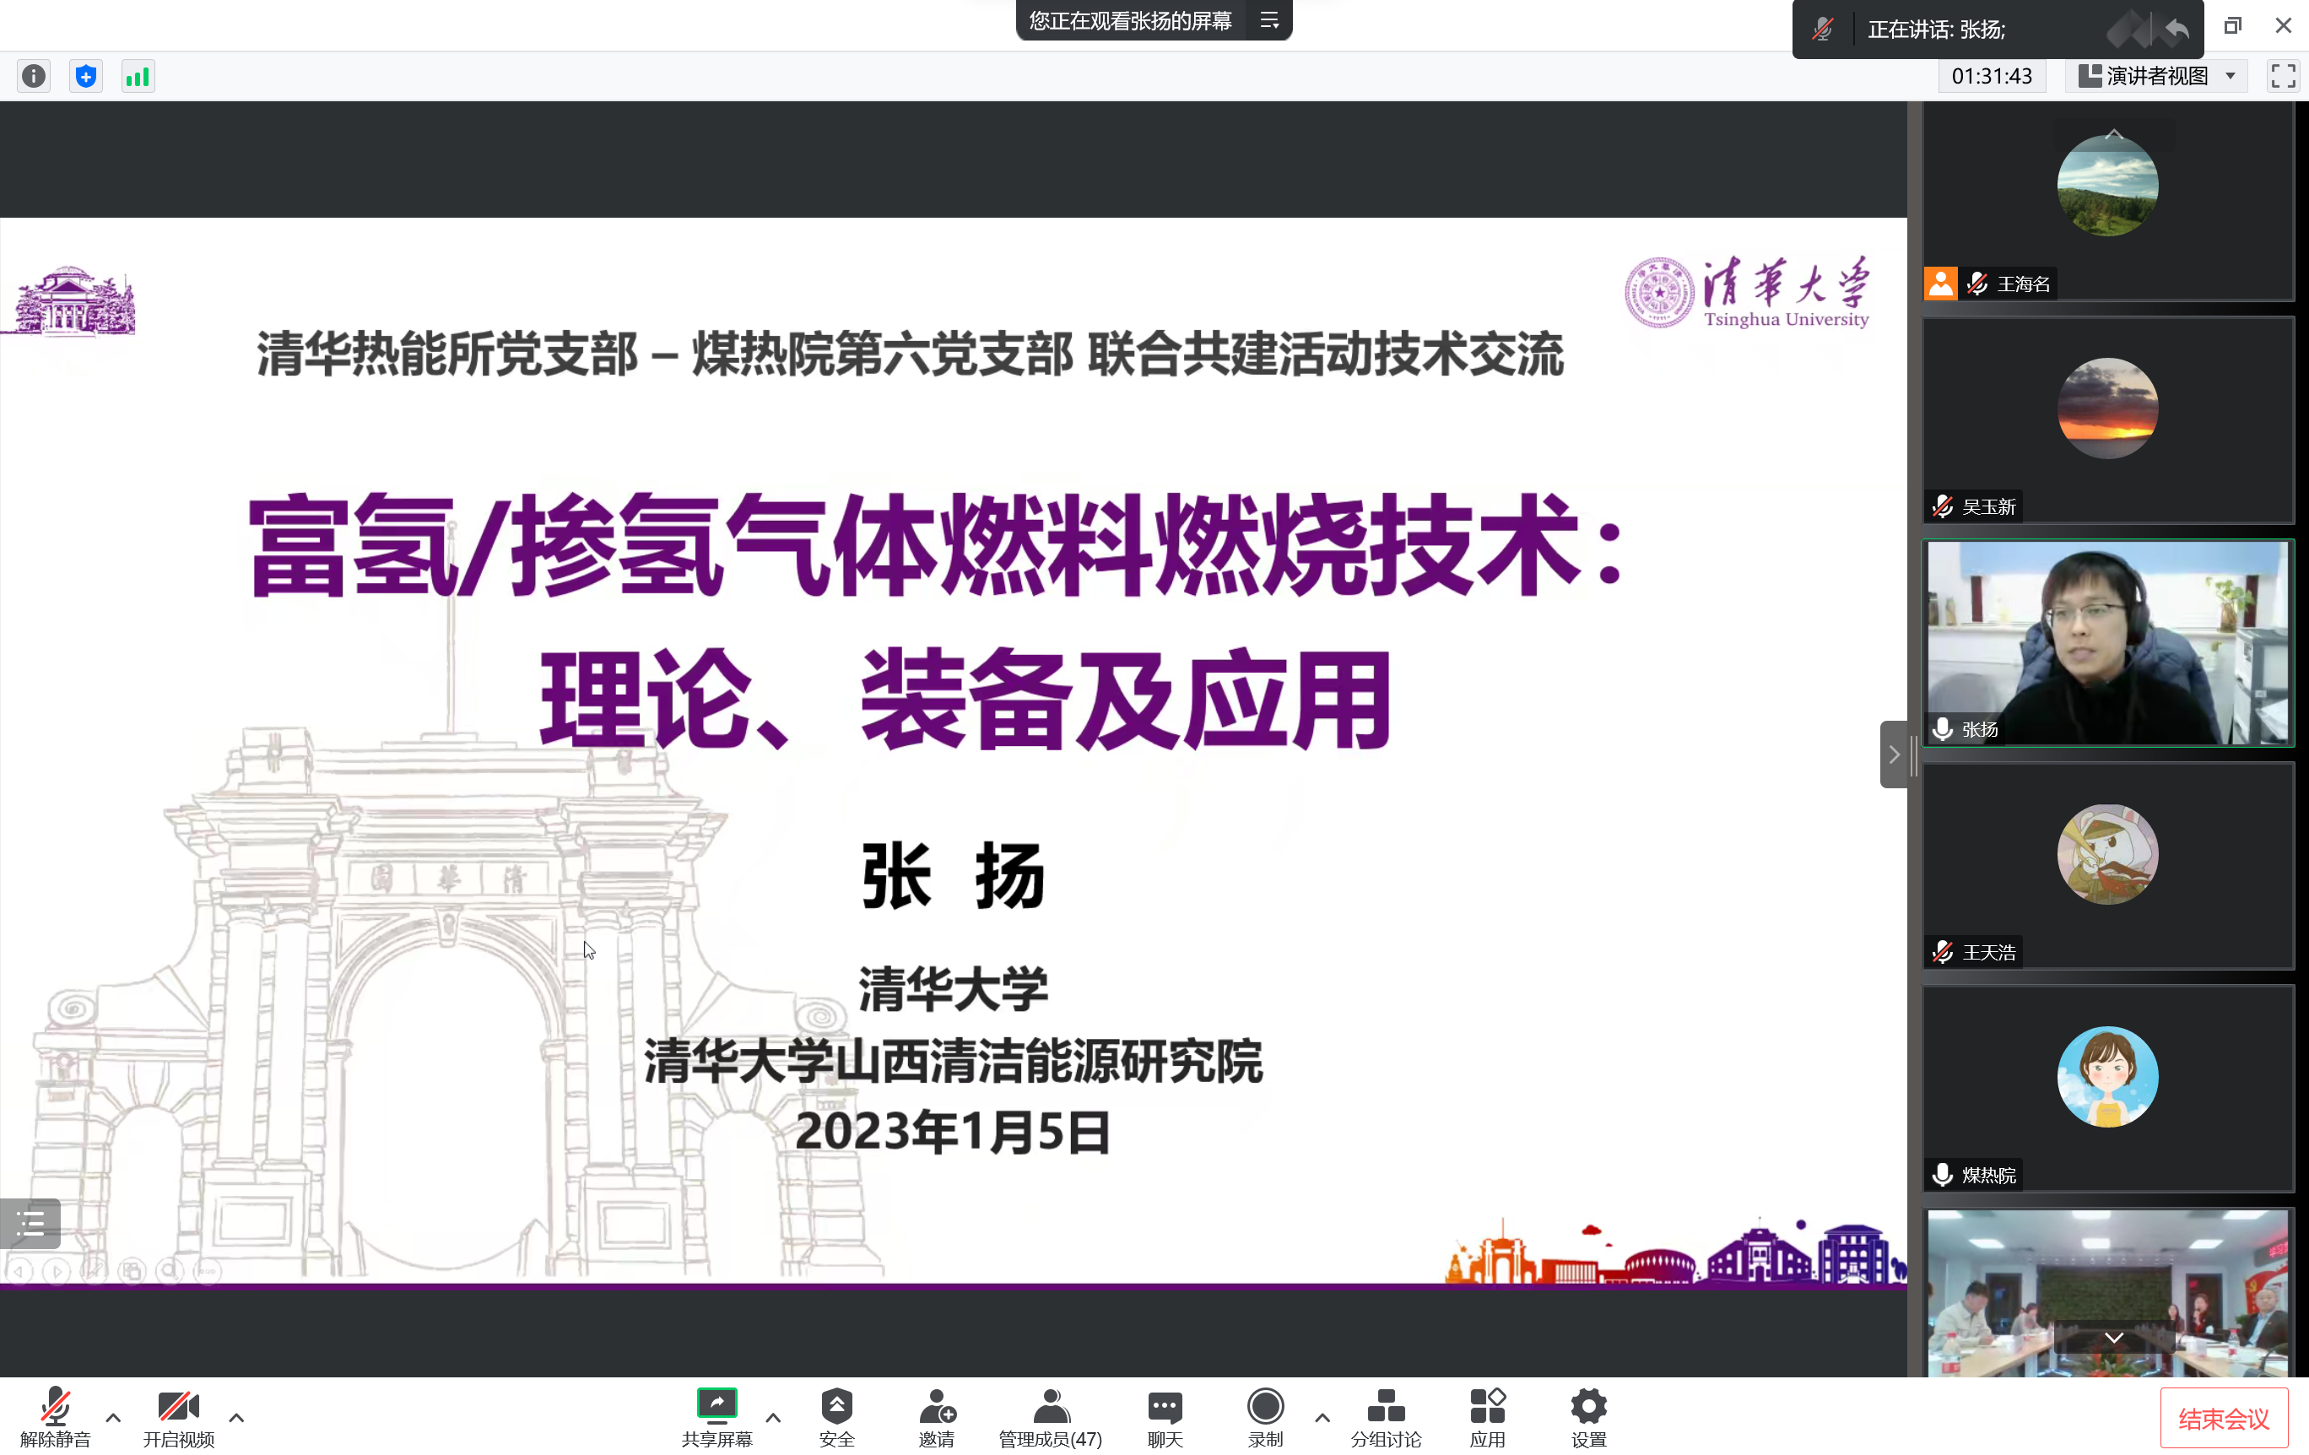This screenshot has height=1455, width=2309.
Task: Select 张扬's live video tile
Action: pyautogui.click(x=2107, y=642)
